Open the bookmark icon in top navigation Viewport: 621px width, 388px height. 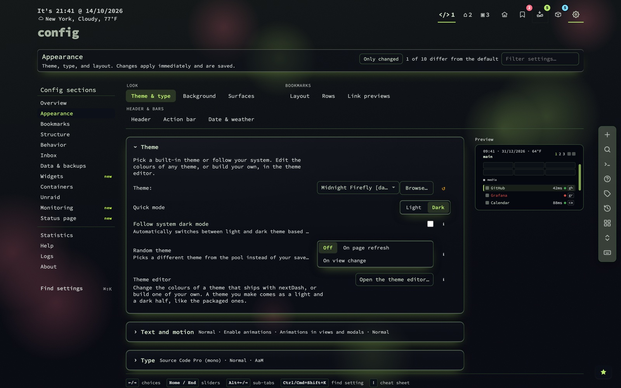(x=522, y=15)
